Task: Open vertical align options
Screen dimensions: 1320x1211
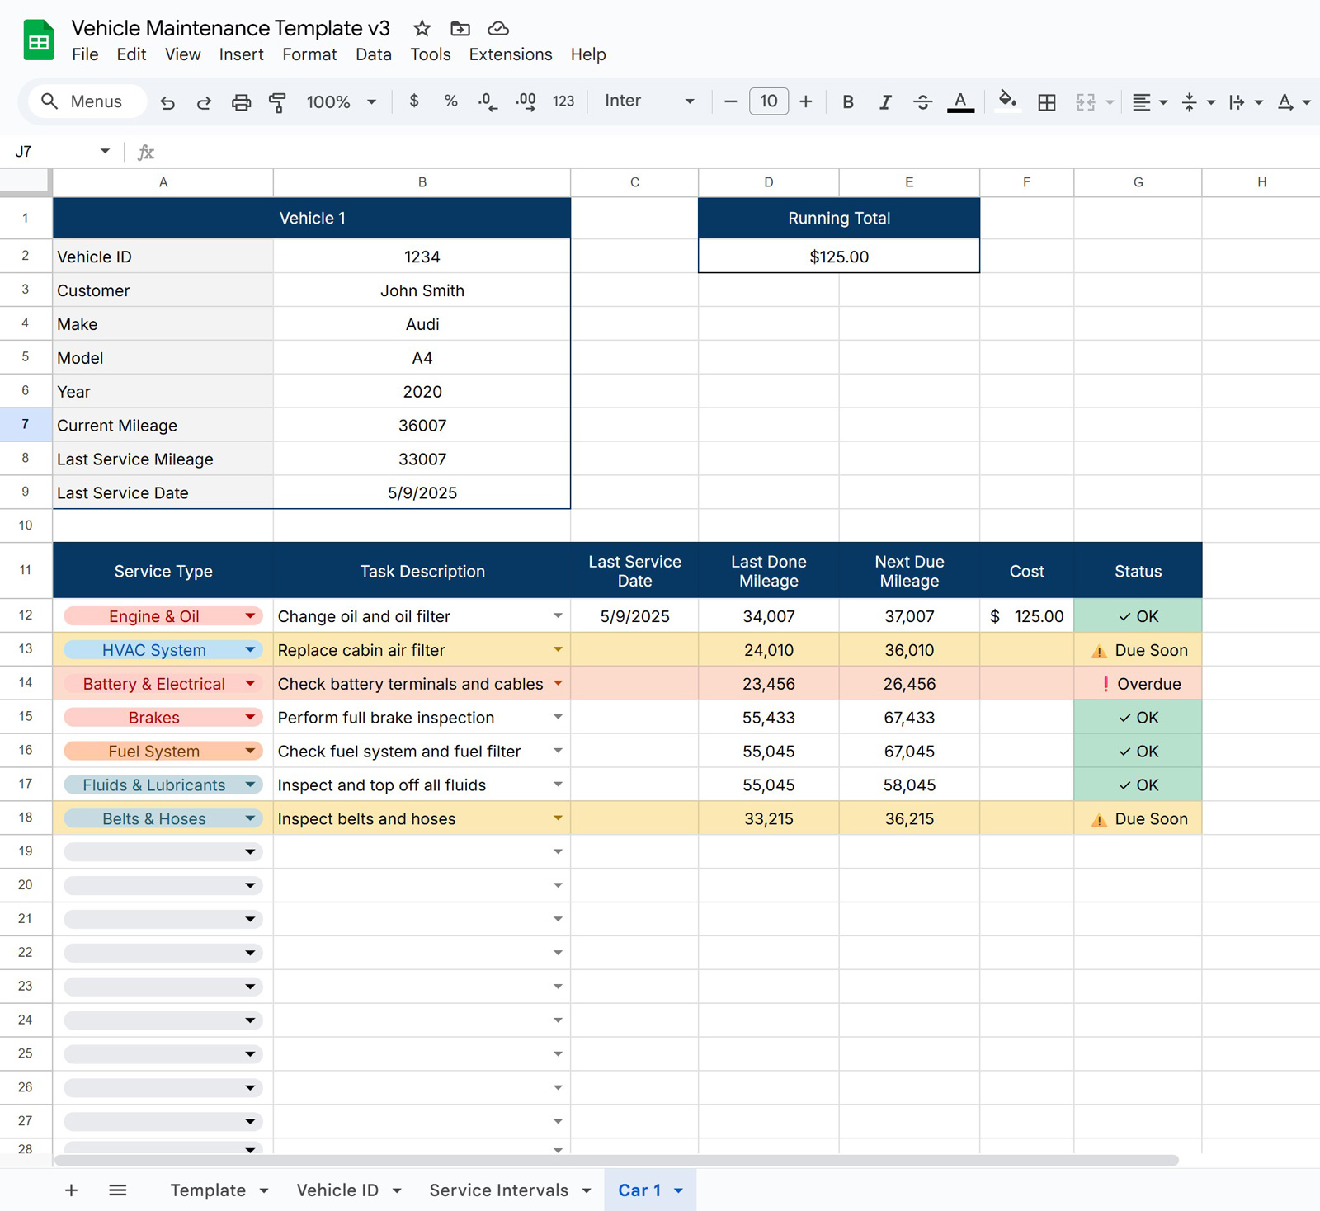Action: point(1198,102)
